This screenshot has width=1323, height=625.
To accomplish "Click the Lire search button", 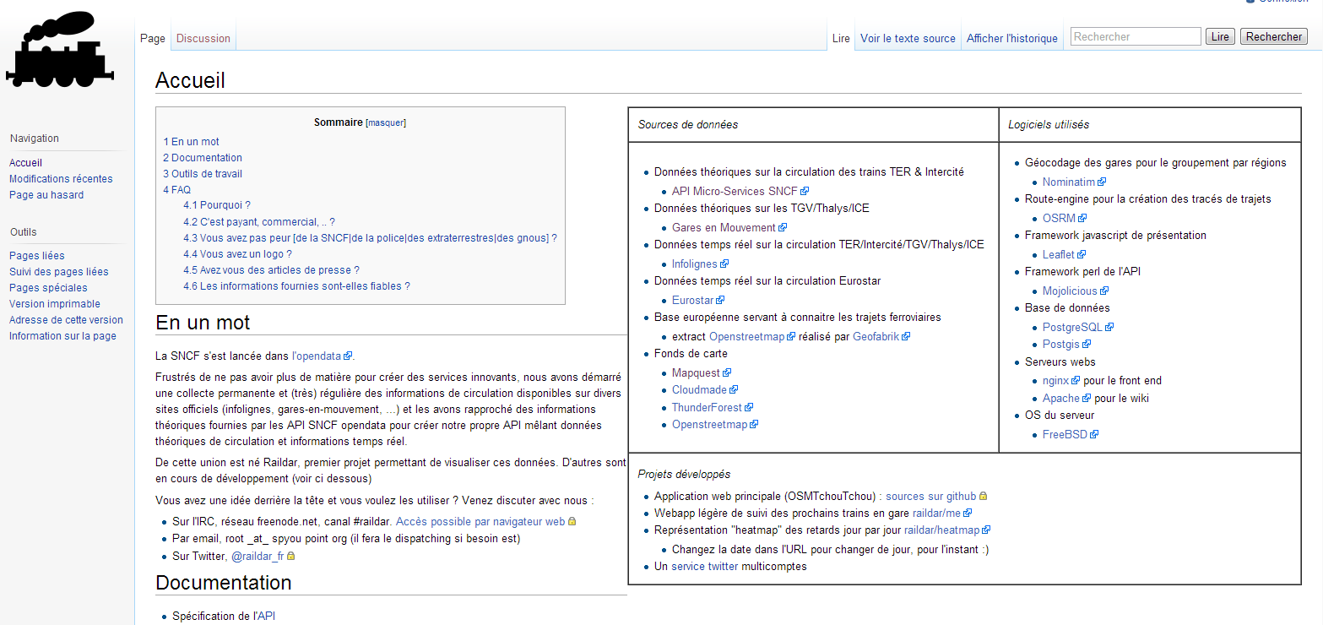I will click(x=1220, y=36).
